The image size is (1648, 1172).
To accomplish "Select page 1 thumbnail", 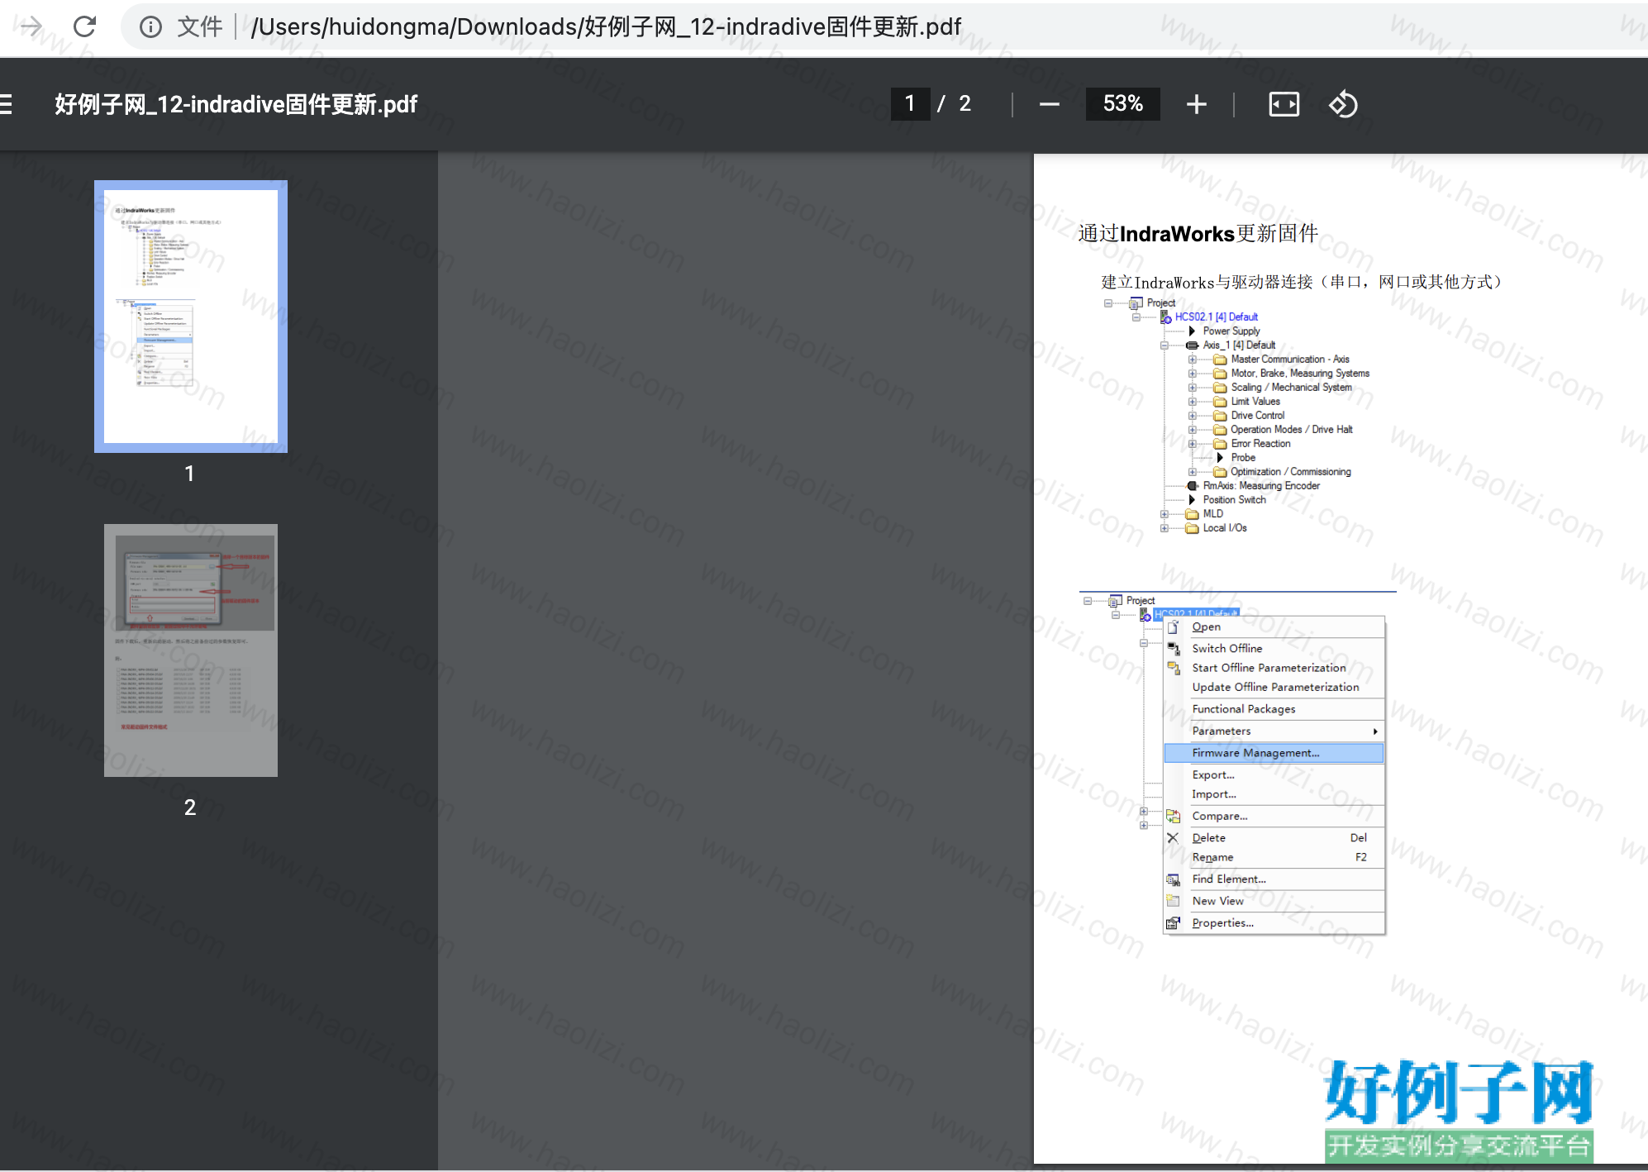I will (x=191, y=317).
